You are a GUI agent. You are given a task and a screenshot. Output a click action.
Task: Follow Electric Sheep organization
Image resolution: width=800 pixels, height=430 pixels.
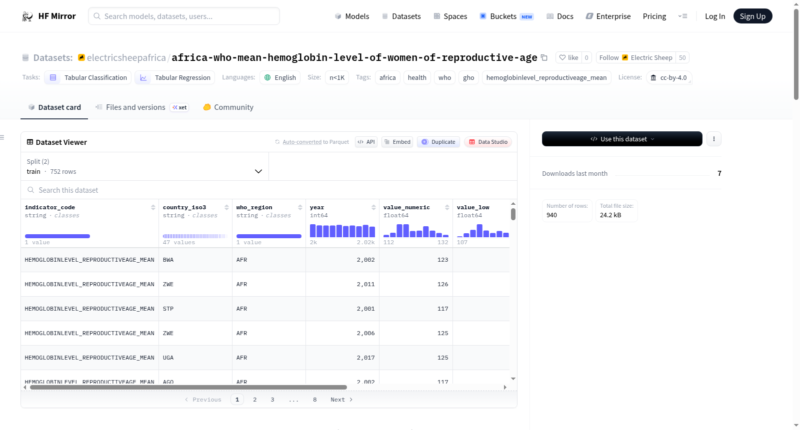pyautogui.click(x=635, y=57)
